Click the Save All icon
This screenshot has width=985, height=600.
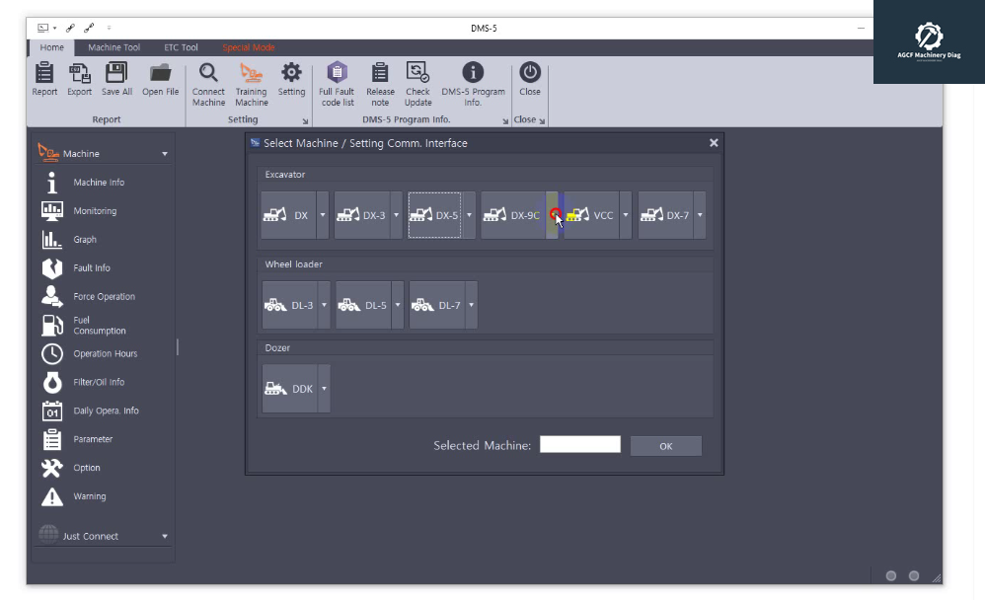(116, 73)
